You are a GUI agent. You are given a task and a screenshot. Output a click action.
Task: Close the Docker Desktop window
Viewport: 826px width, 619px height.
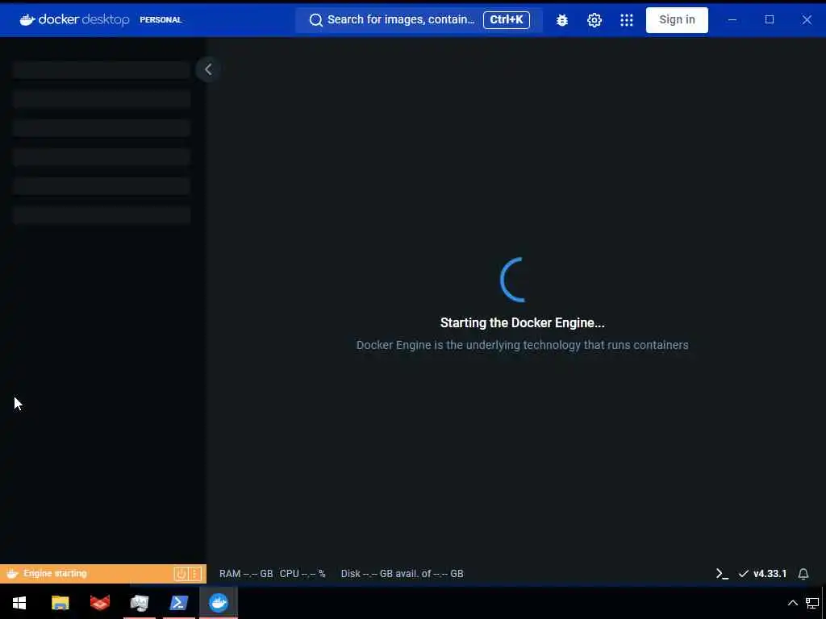click(x=807, y=20)
